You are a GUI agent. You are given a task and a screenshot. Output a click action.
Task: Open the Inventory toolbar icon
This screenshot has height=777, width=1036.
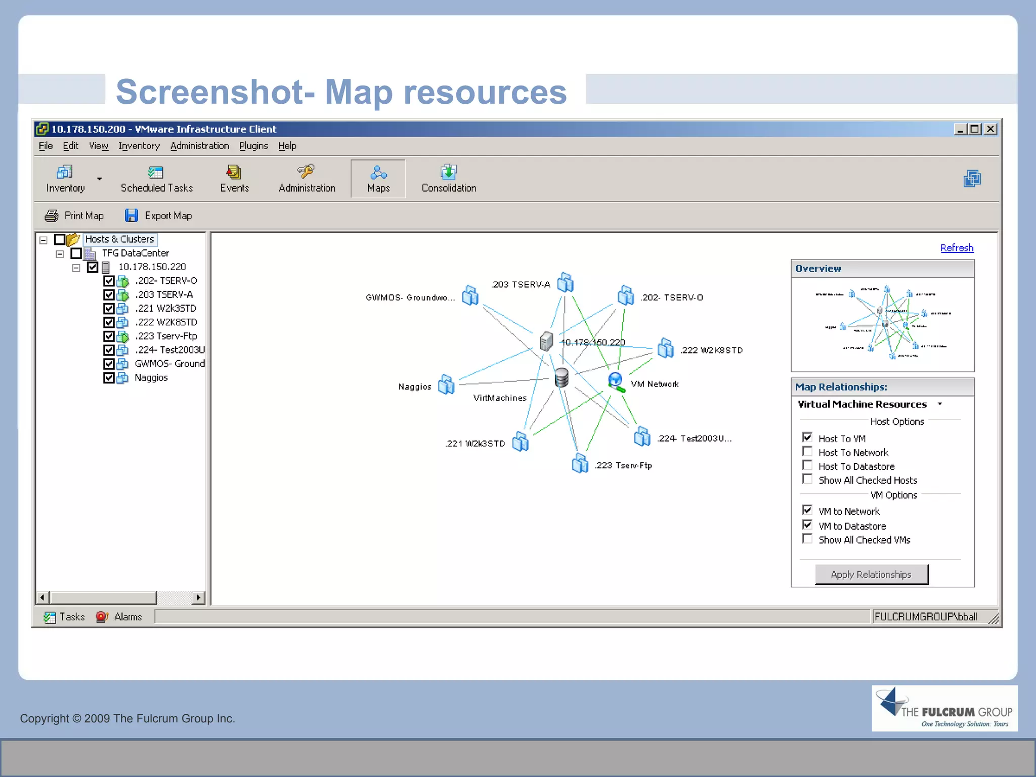click(65, 179)
